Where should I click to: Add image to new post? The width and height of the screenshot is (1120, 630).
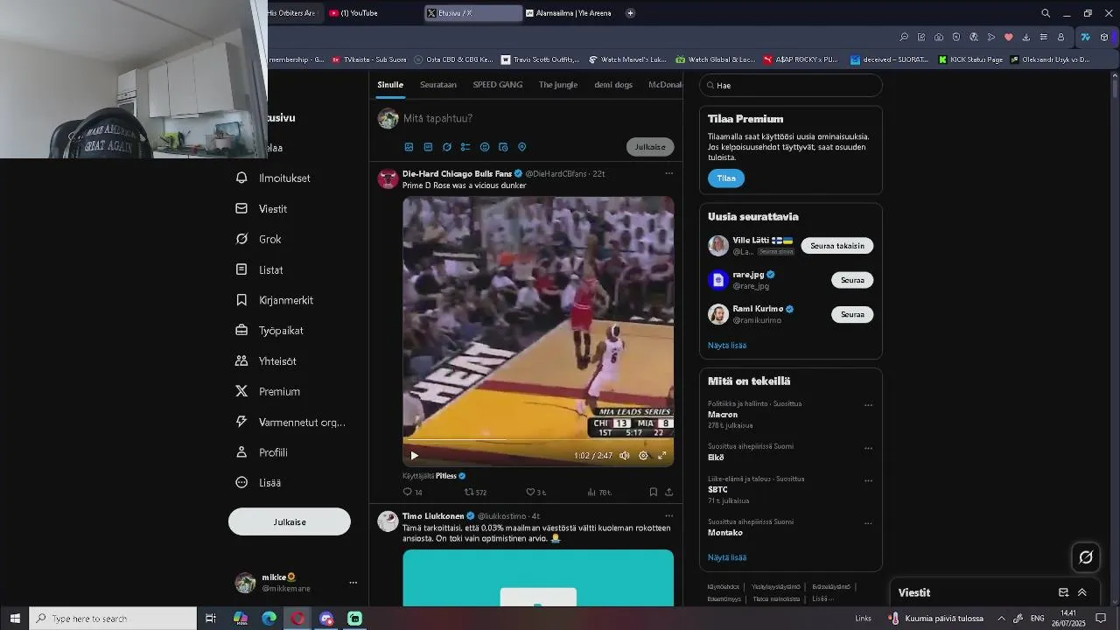[x=409, y=147]
